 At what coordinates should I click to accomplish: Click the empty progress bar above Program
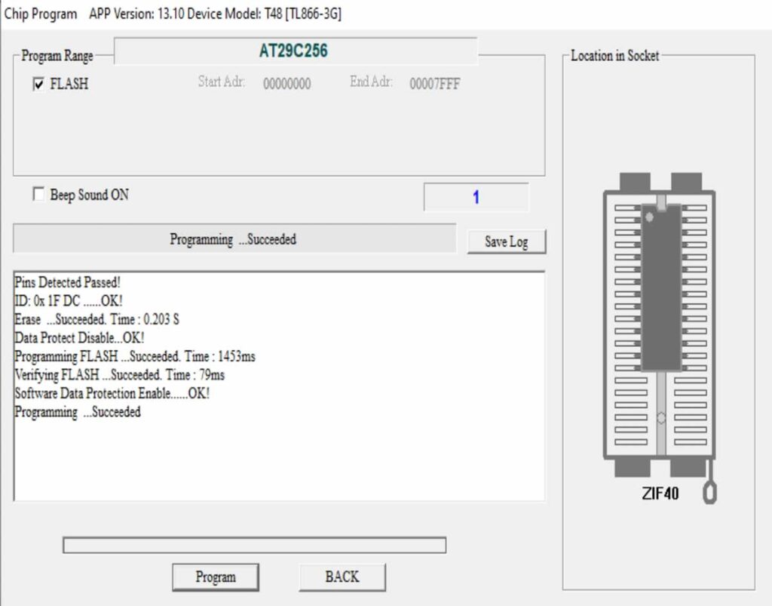pos(254,545)
